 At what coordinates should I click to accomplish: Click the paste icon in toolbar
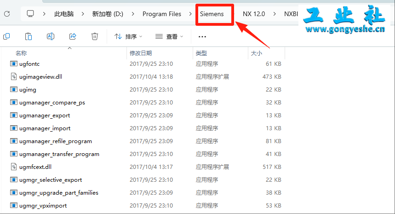coord(29,36)
